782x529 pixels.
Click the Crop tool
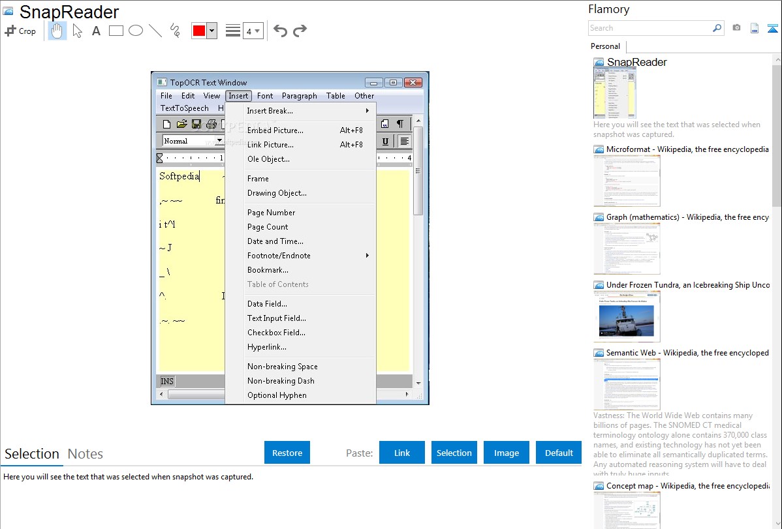tap(21, 31)
